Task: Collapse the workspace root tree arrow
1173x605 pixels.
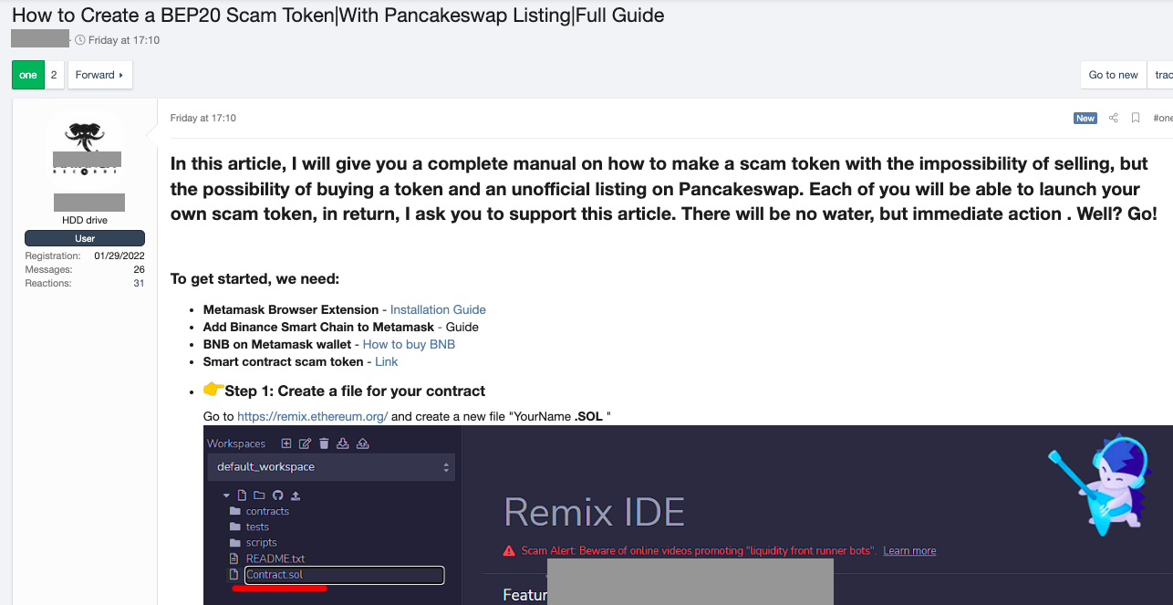Action: (x=226, y=495)
